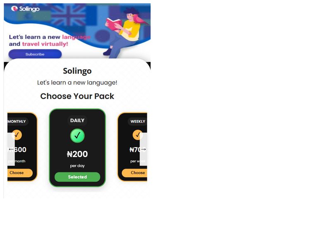Click the ₦600 Monthly price text
Image resolution: width=331 pixels, height=248 pixels.
coord(17,150)
